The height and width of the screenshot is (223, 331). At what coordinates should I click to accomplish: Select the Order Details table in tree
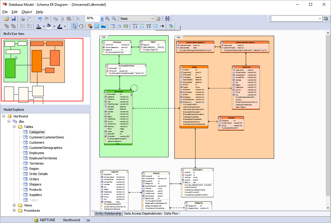[x=38, y=174]
